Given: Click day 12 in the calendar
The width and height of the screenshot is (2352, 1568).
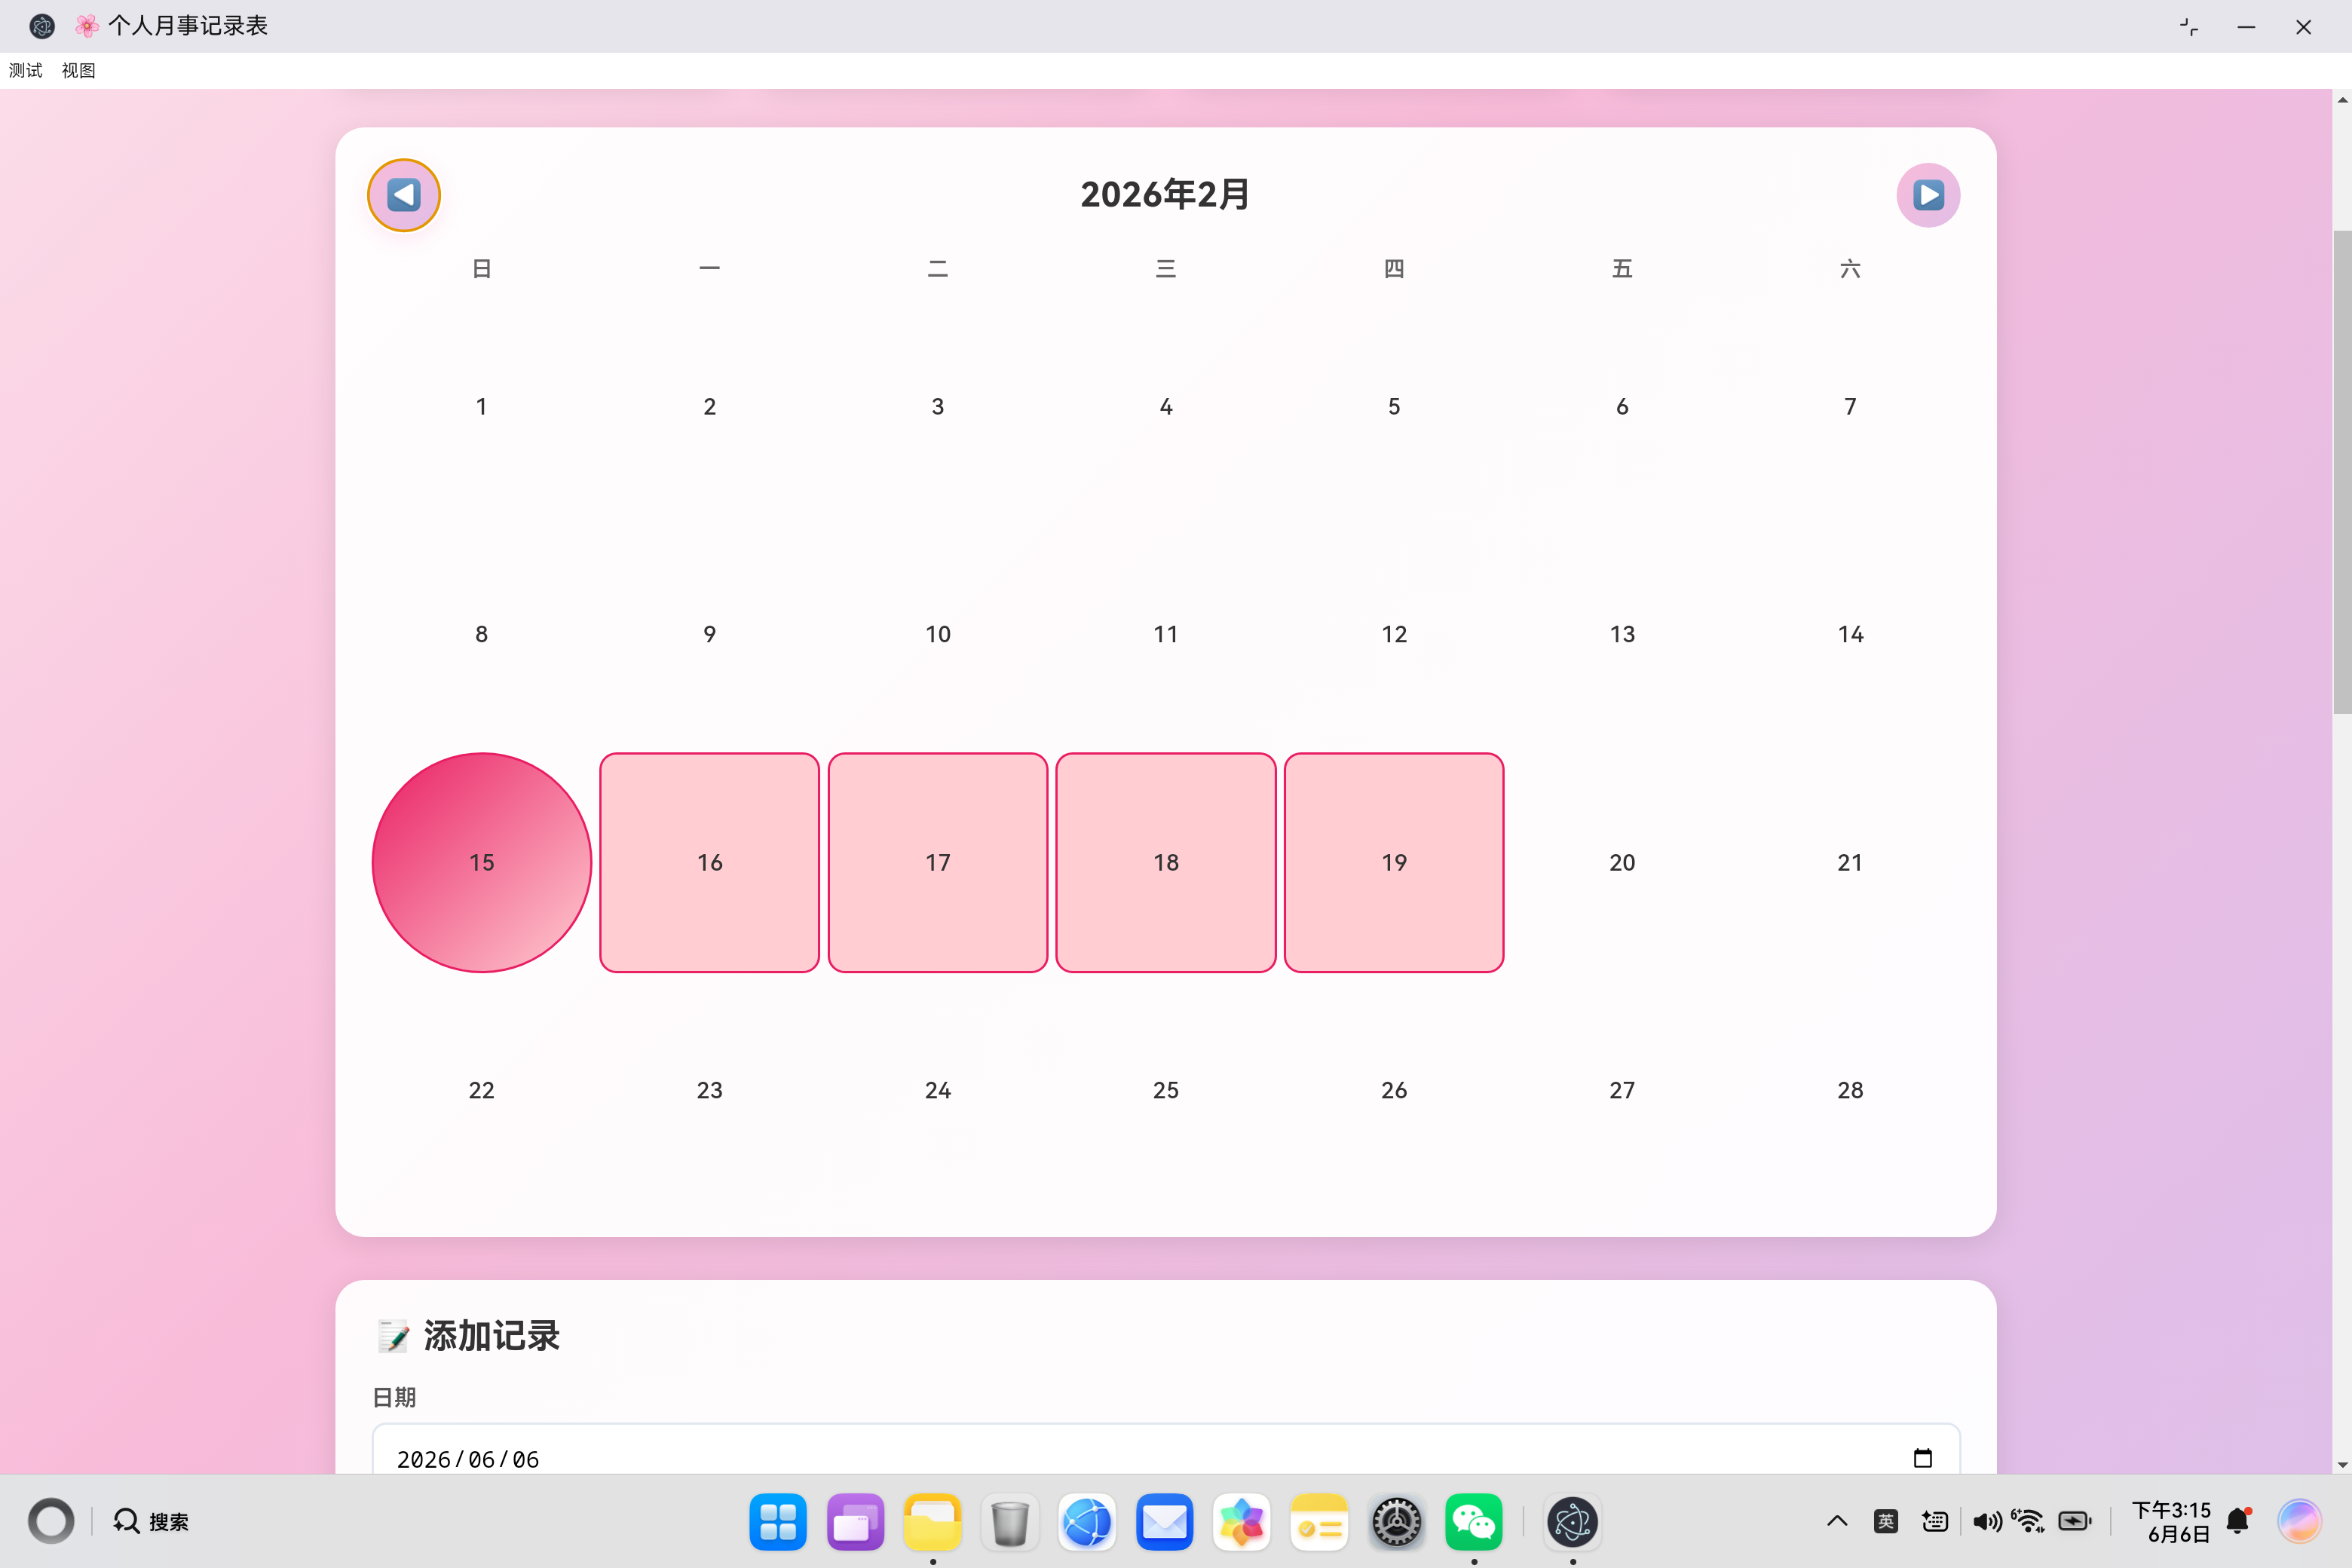Looking at the screenshot, I should 1393,634.
